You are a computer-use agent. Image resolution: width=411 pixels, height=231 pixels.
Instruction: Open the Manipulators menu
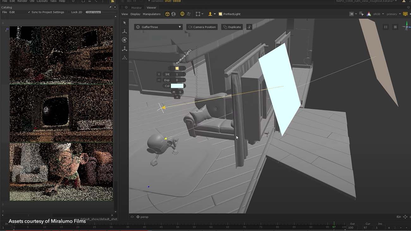pos(151,14)
